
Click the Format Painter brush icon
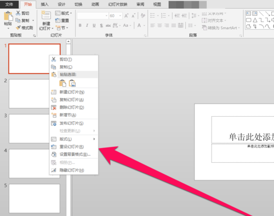[x=18, y=28]
